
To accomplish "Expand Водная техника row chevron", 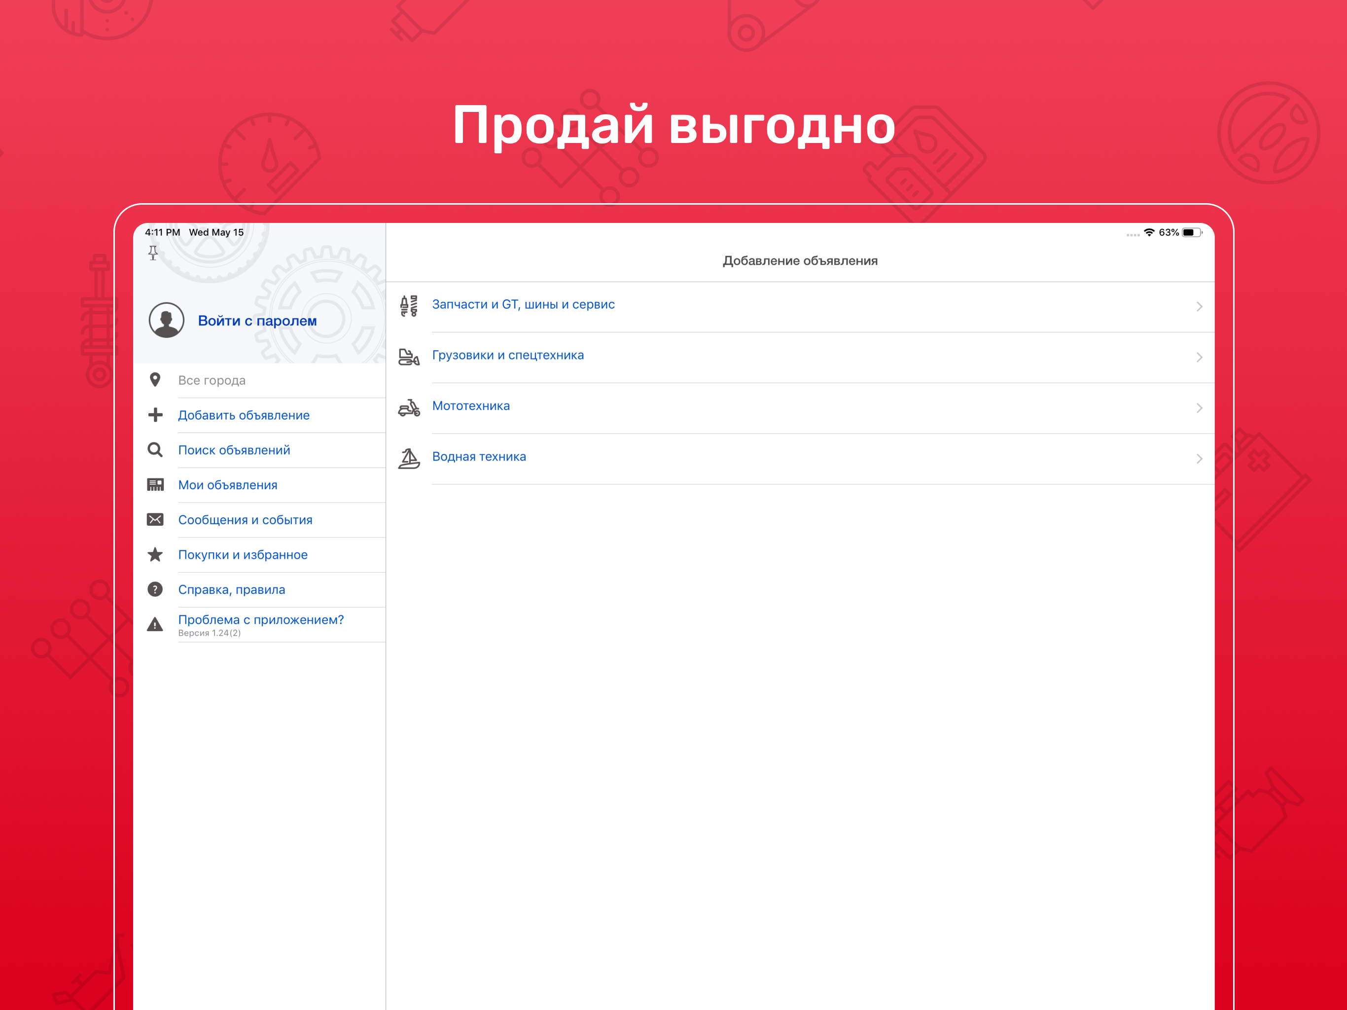I will [x=1199, y=459].
